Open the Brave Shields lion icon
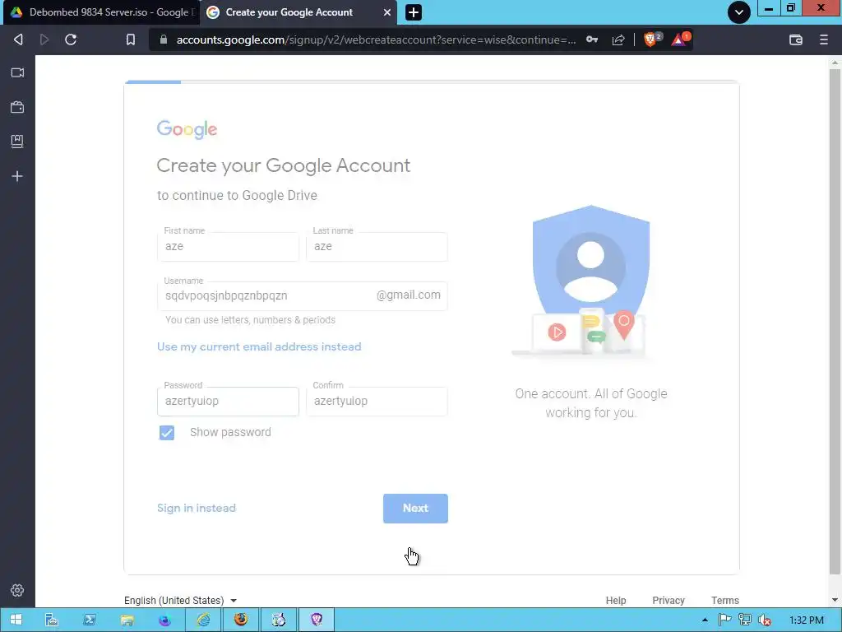The width and height of the screenshot is (842, 632). coord(651,39)
